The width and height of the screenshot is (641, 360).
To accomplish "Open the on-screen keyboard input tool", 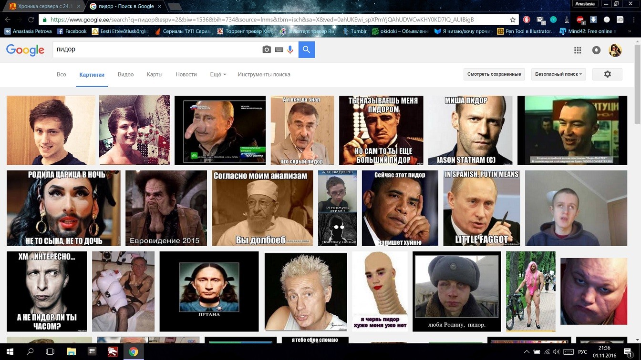I will 279,50.
